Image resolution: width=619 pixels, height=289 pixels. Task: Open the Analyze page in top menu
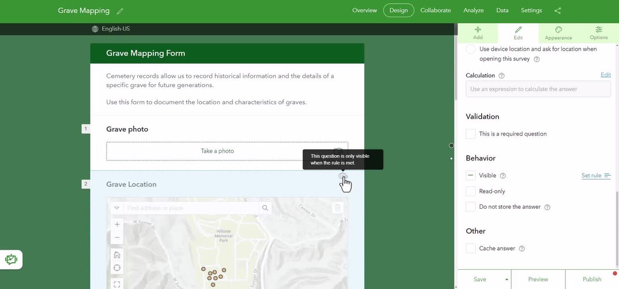tap(473, 11)
